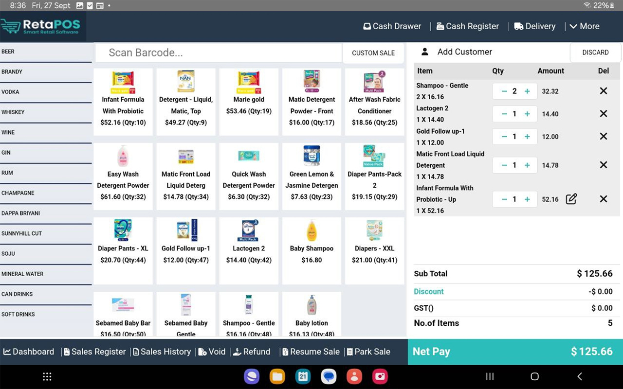Increase Shampoo - Gentle quantity
Screen dimensions: 623x389
click(x=527, y=91)
